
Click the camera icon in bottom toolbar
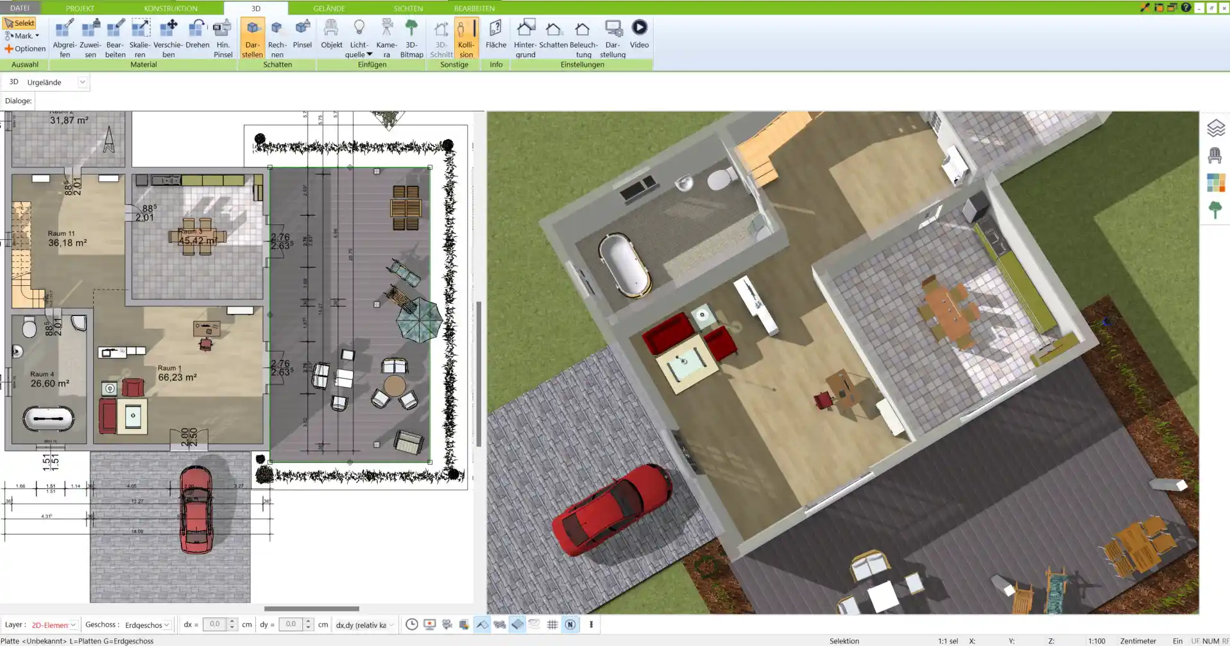447,624
